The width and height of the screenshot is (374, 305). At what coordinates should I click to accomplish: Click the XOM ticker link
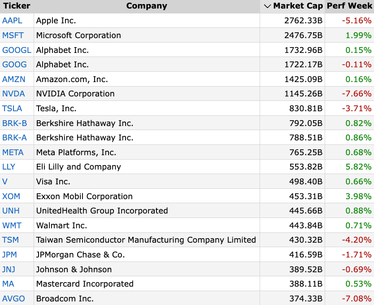click(x=11, y=196)
